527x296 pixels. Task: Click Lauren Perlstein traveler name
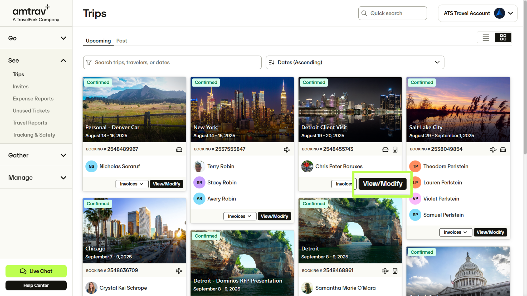tap(443, 183)
